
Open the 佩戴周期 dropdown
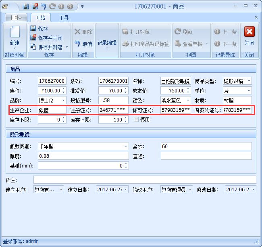coord(126,146)
